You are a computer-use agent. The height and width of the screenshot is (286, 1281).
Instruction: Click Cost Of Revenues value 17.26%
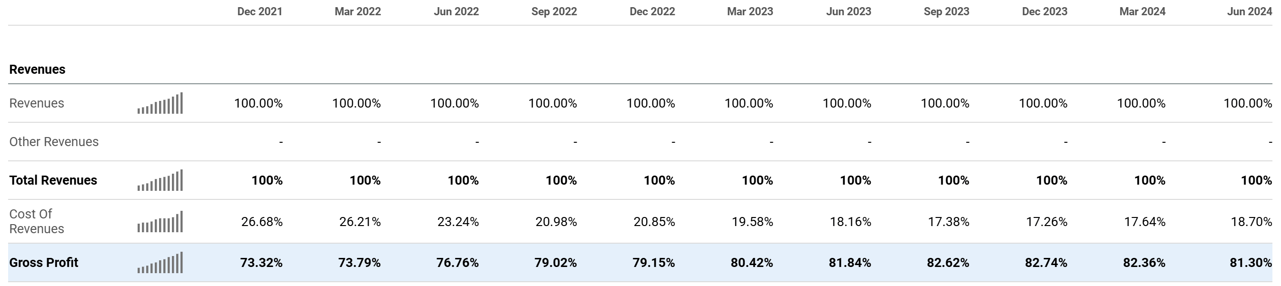pyautogui.click(x=1046, y=221)
